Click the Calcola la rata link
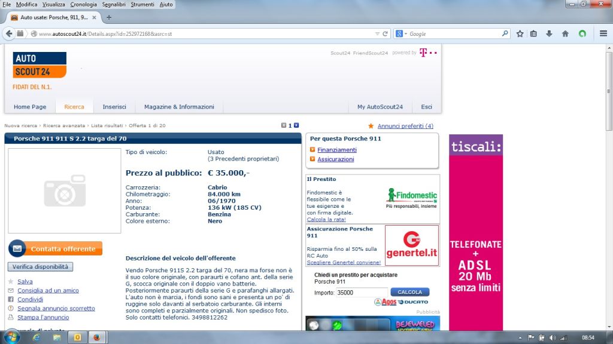The height and width of the screenshot is (344, 613). coord(326,220)
